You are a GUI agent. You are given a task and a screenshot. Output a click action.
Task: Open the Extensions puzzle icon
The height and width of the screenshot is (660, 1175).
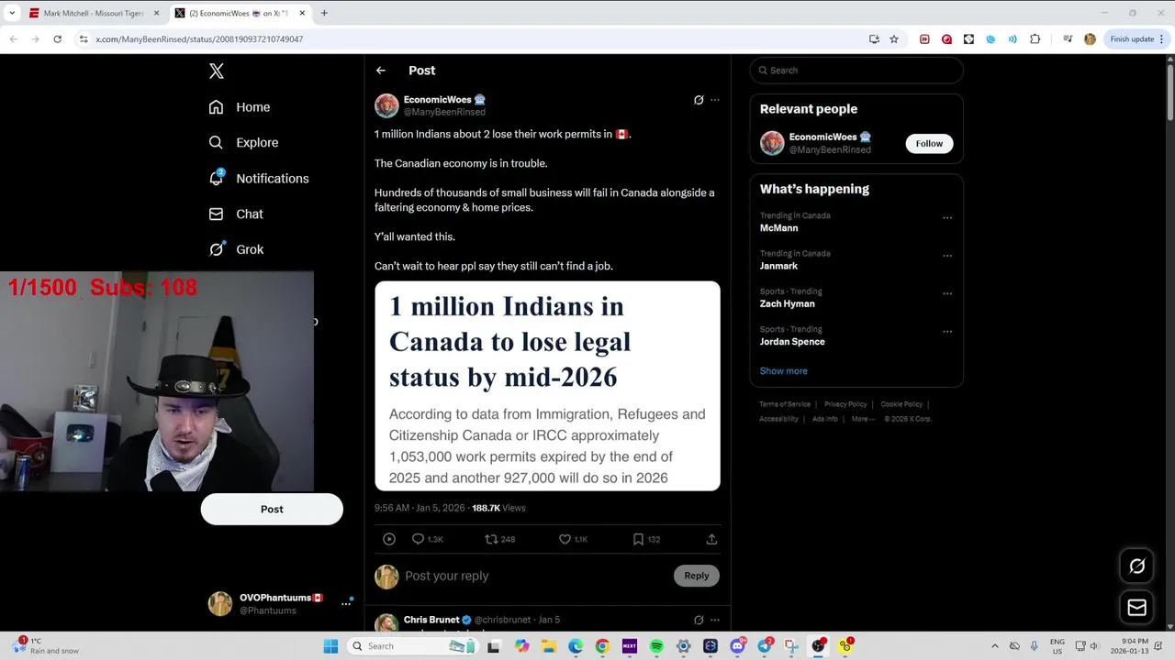(1035, 39)
